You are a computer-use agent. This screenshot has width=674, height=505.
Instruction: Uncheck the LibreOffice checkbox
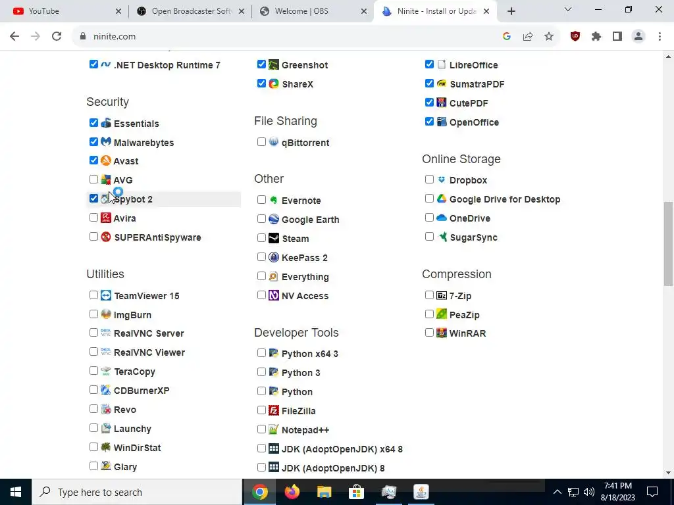[x=429, y=64]
